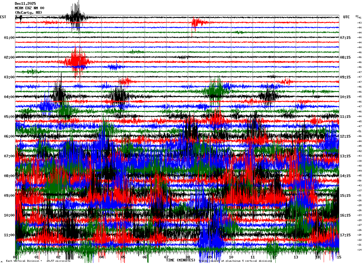This screenshot has width=363, height=265.
Task: Click minute 15 on the time axis
Action: coord(339,257)
